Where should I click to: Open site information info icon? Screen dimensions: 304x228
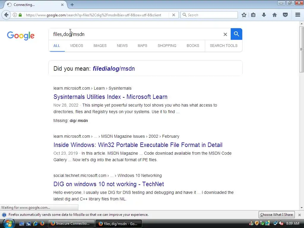[x=15, y=15]
